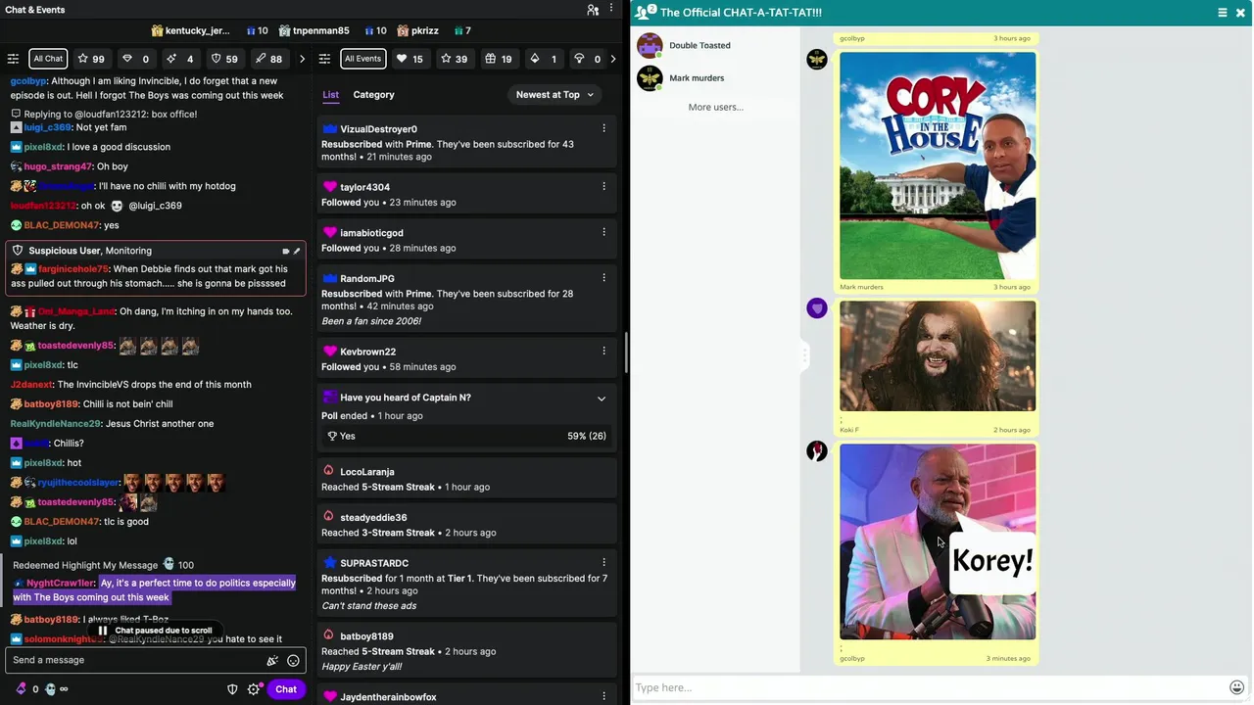
Task: Click the edit pencil on suspicious user
Action: click(x=297, y=251)
